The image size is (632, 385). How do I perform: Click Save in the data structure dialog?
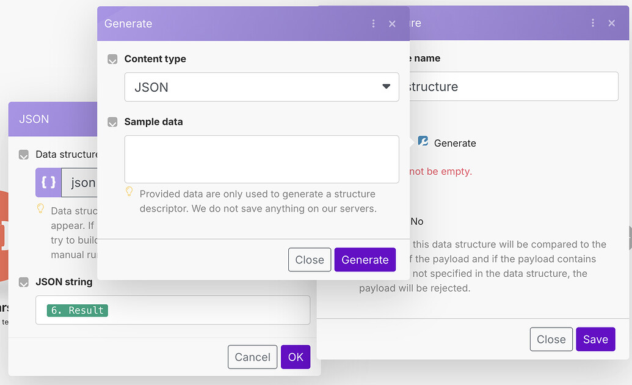point(595,339)
